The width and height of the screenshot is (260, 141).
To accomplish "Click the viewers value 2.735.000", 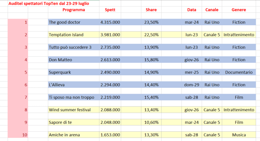I will point(110,47).
